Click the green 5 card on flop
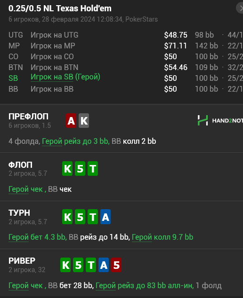 coord(80,169)
